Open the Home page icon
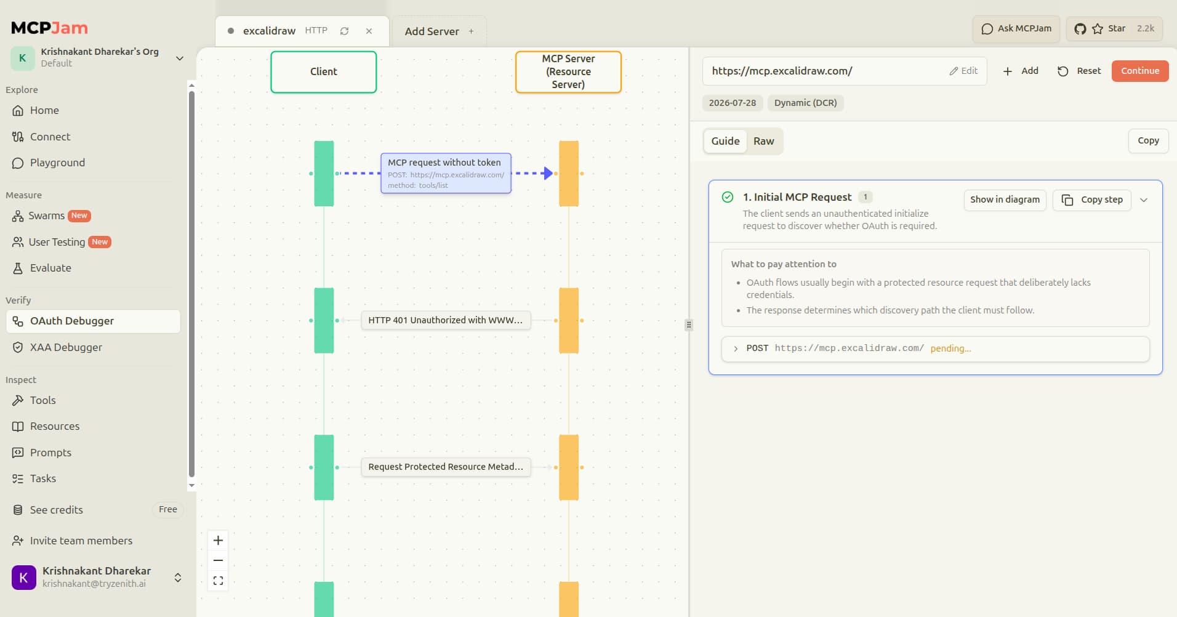Screen dimensions: 1177x617 [x=18, y=111]
